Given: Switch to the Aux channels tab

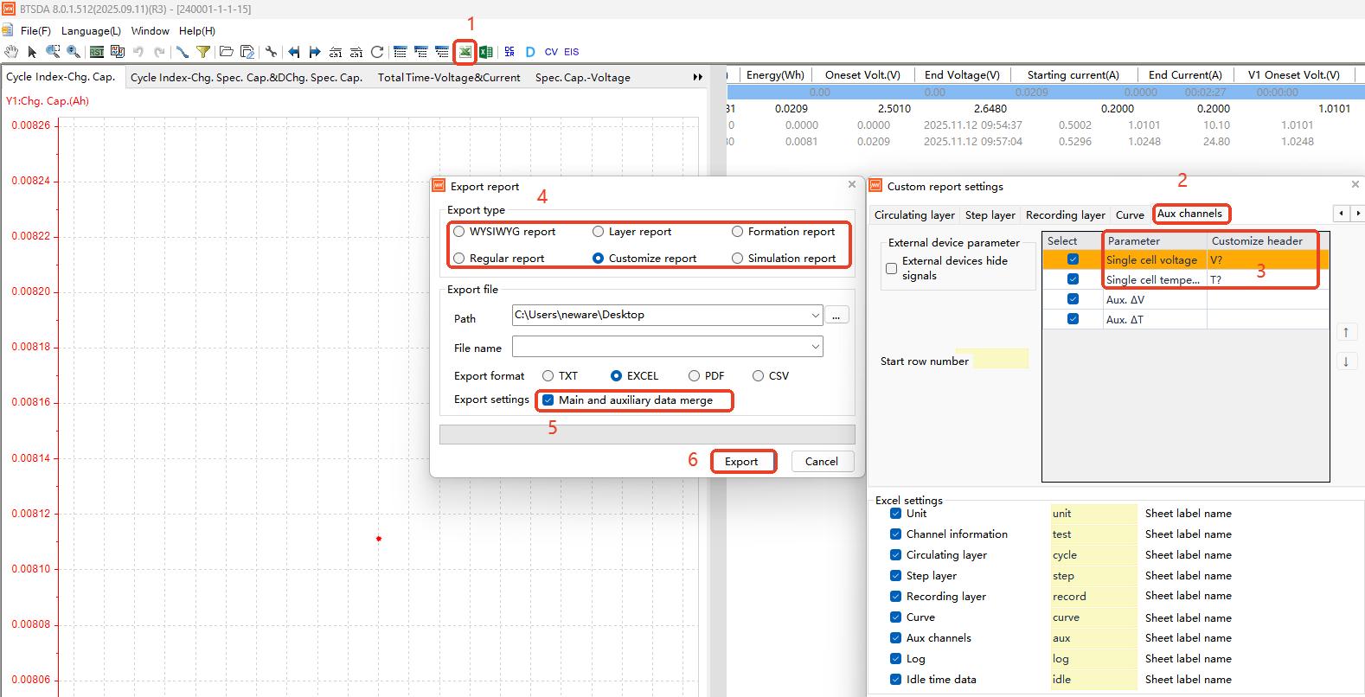Looking at the screenshot, I should 1189,214.
